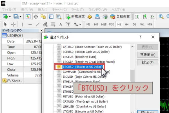Select the horizontal line tool
The image size is (169, 113).
[30, 25]
